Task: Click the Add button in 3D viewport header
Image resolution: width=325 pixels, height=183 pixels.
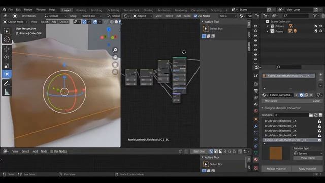Action: coord(54,22)
